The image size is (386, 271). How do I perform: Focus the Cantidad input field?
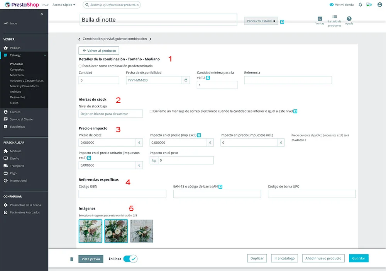click(99, 80)
